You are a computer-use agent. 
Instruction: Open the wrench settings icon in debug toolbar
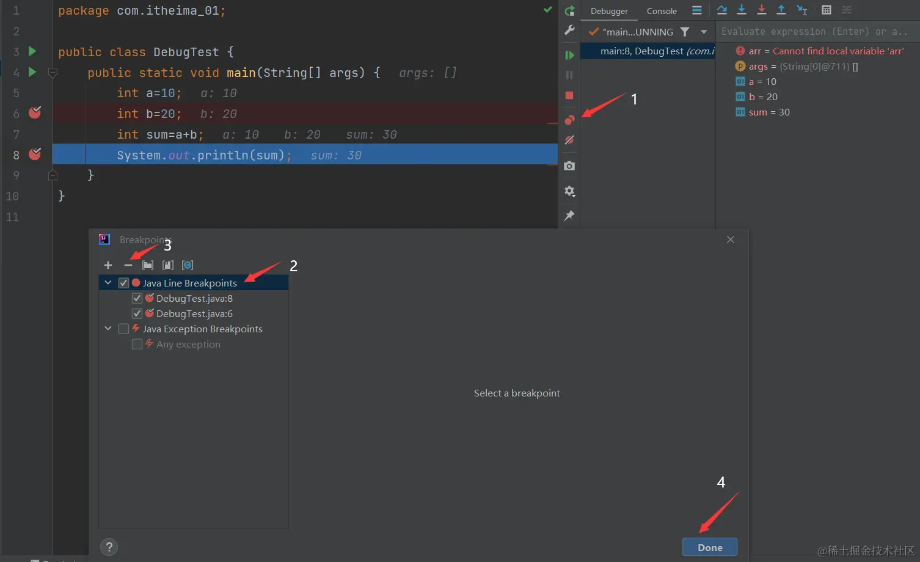[569, 31]
